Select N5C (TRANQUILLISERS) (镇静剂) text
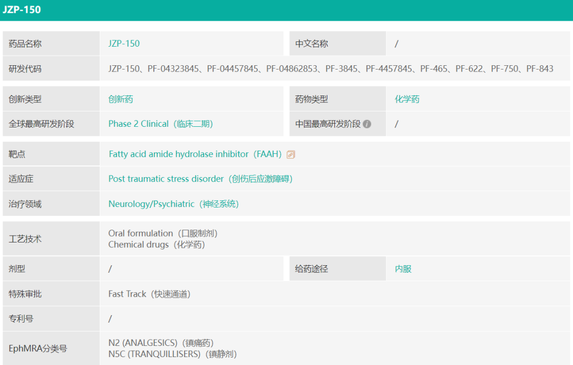Image resolution: width=573 pixels, height=365 pixels. [172, 354]
